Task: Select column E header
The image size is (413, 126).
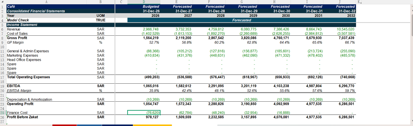Action: (176, 2)
